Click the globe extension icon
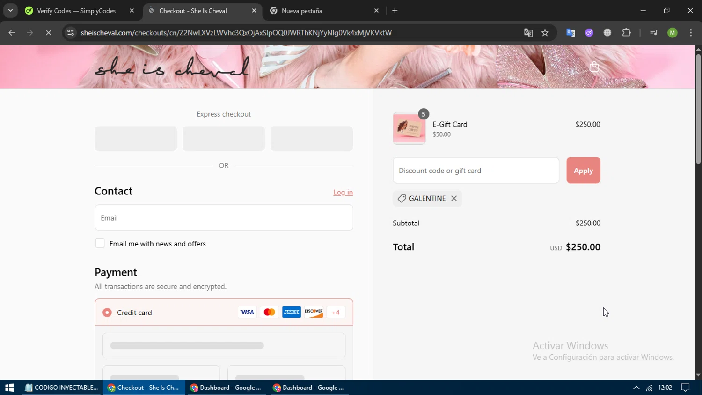The width and height of the screenshot is (702, 395). click(x=607, y=32)
